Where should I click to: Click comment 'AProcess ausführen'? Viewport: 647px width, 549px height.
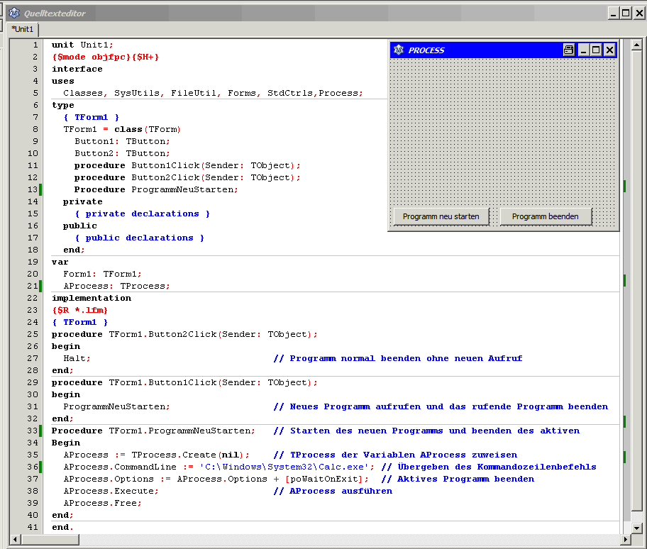341,492
